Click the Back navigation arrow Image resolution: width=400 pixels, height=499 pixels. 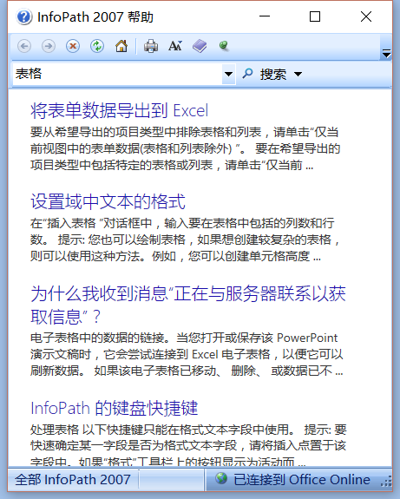[x=24, y=47]
